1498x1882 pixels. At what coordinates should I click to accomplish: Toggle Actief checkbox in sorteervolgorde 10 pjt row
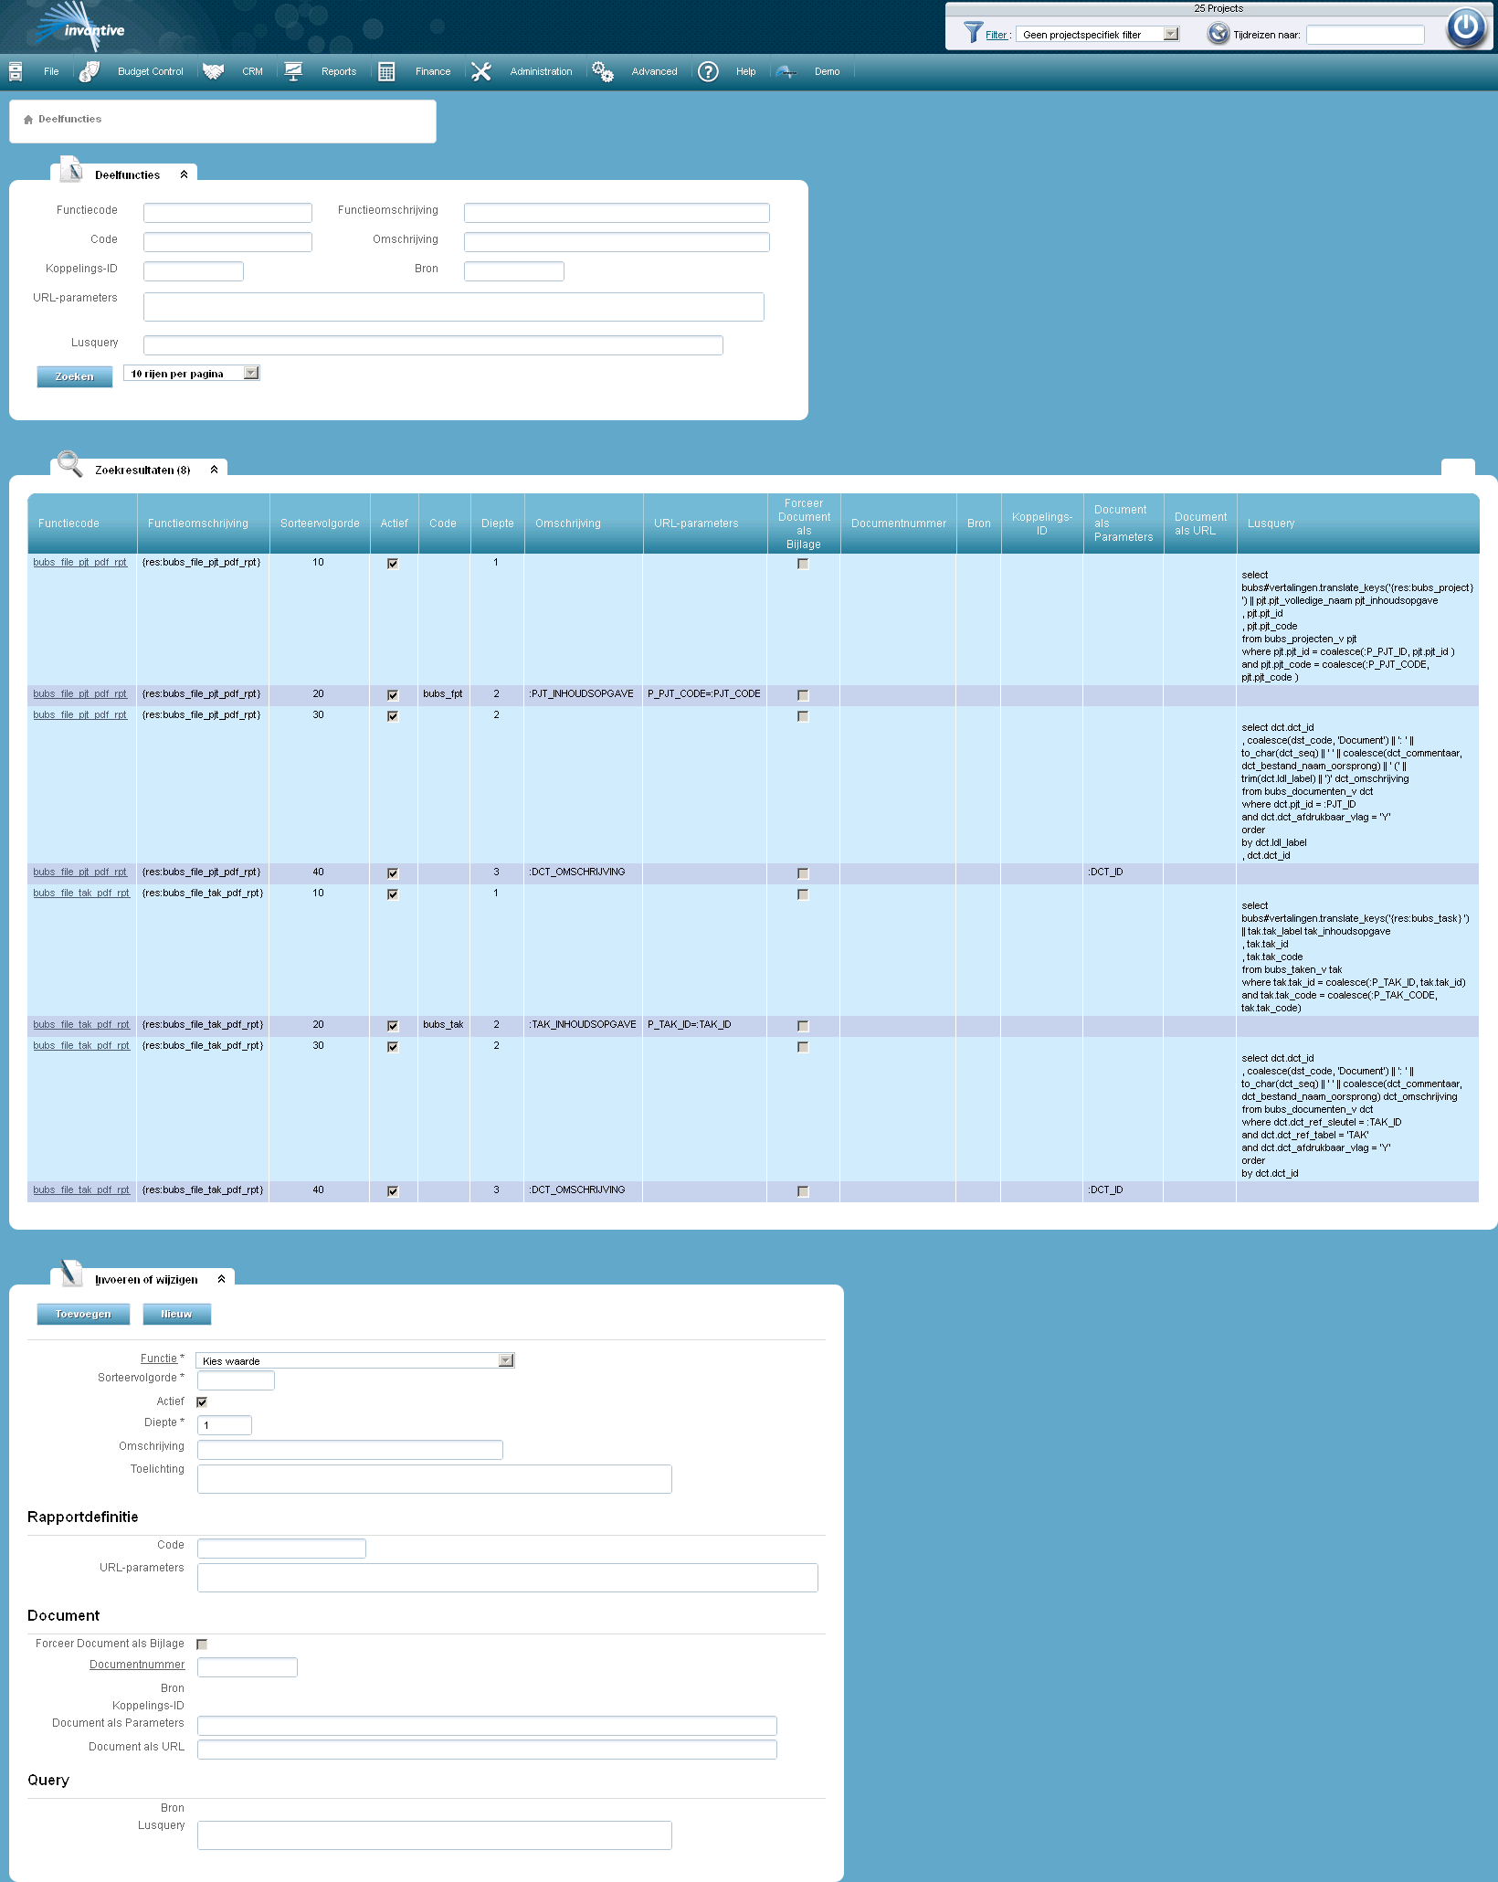click(x=393, y=564)
